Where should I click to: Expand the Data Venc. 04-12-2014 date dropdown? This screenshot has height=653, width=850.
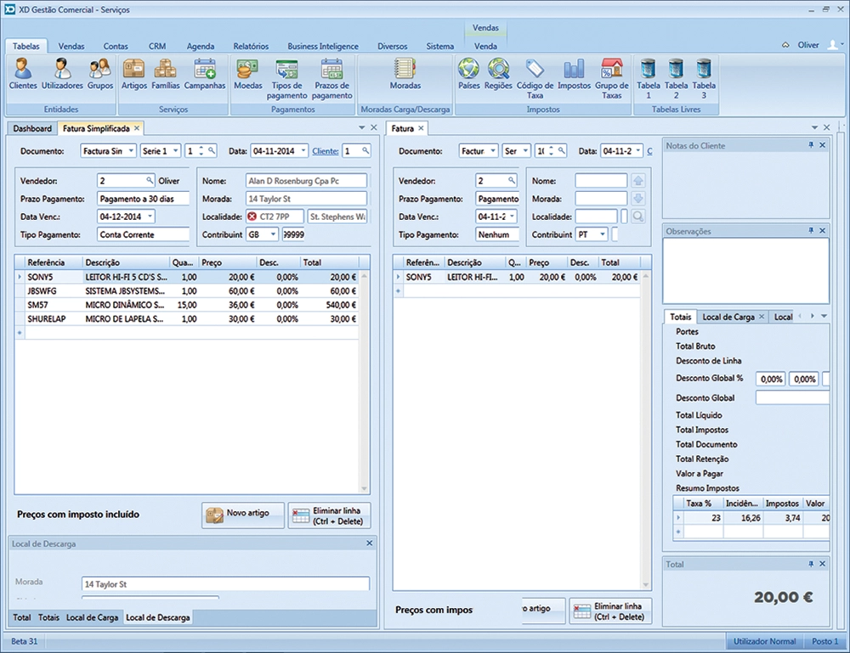(150, 217)
